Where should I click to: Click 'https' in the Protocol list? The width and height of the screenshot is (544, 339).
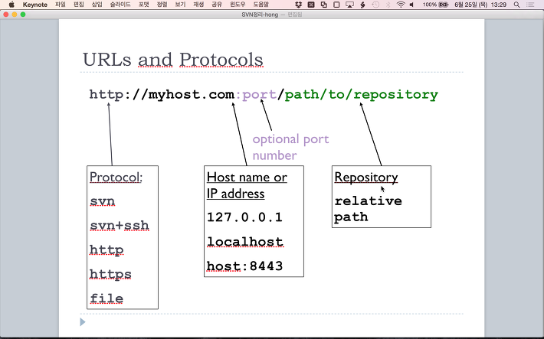110,274
